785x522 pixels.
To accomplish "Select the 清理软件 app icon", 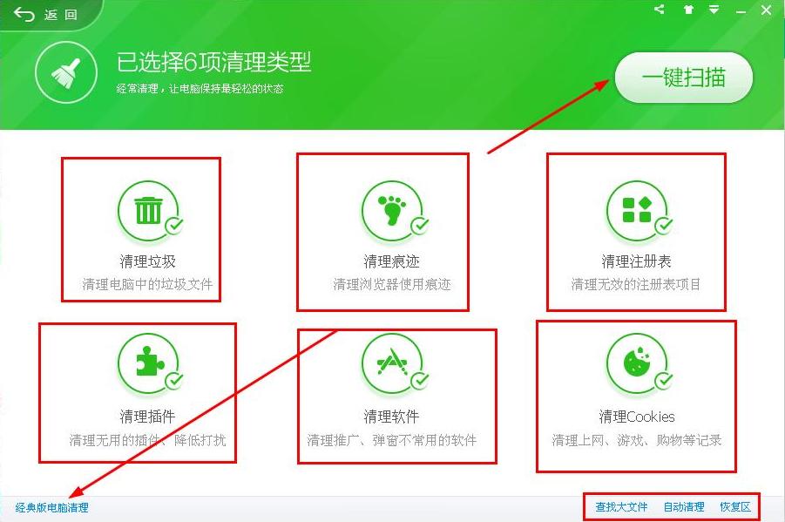I will [391, 364].
